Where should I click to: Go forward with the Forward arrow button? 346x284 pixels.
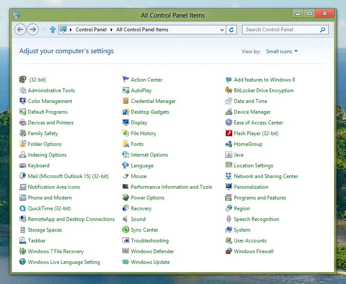click(33, 29)
